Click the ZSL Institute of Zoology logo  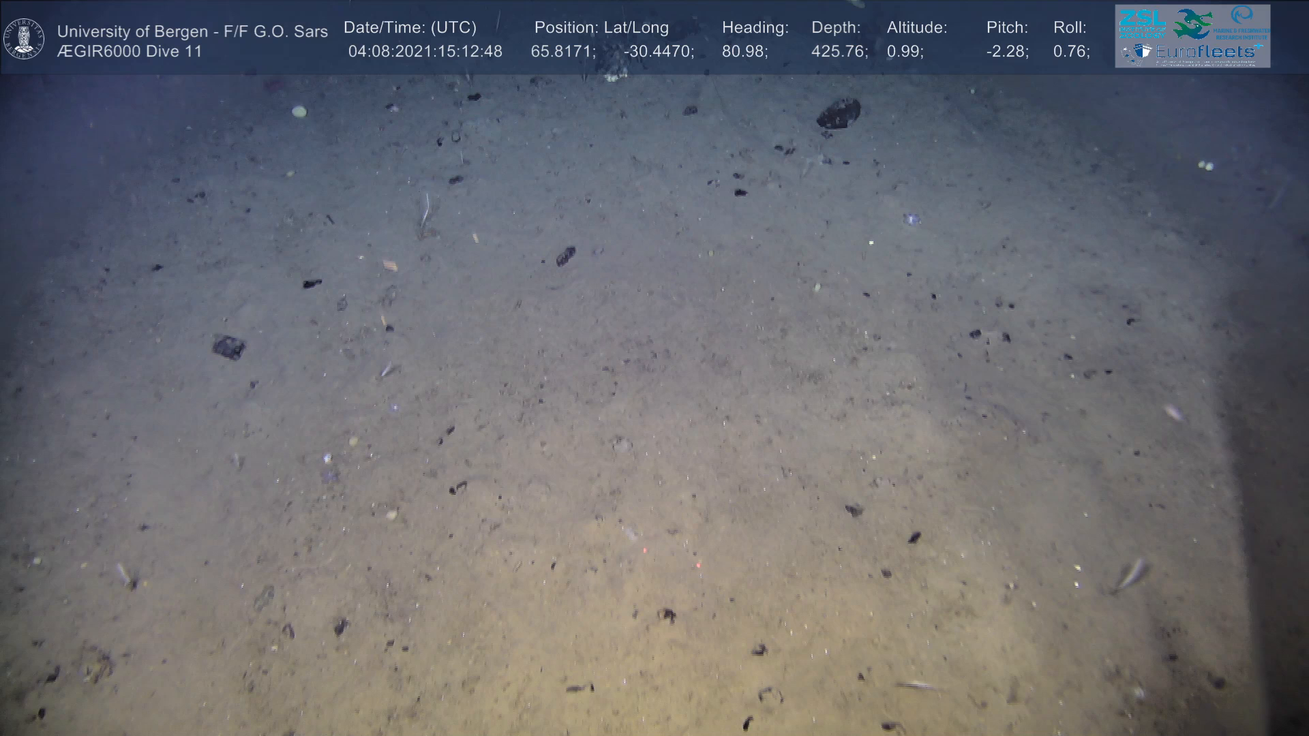pyautogui.click(x=1142, y=24)
